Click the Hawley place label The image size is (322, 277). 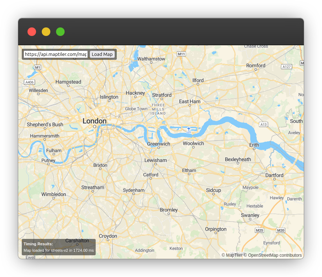277,198
